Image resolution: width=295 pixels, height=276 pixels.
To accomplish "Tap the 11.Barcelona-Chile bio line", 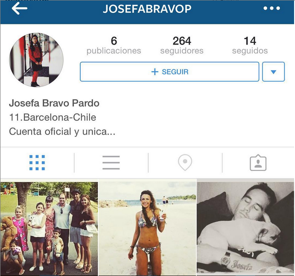I will 53,118.
